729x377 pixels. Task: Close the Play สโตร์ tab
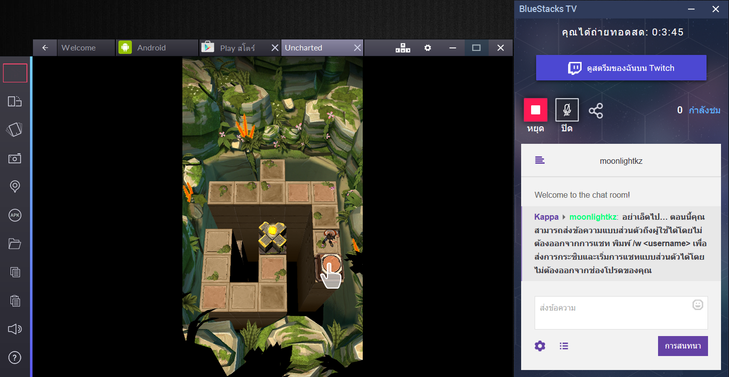(274, 48)
